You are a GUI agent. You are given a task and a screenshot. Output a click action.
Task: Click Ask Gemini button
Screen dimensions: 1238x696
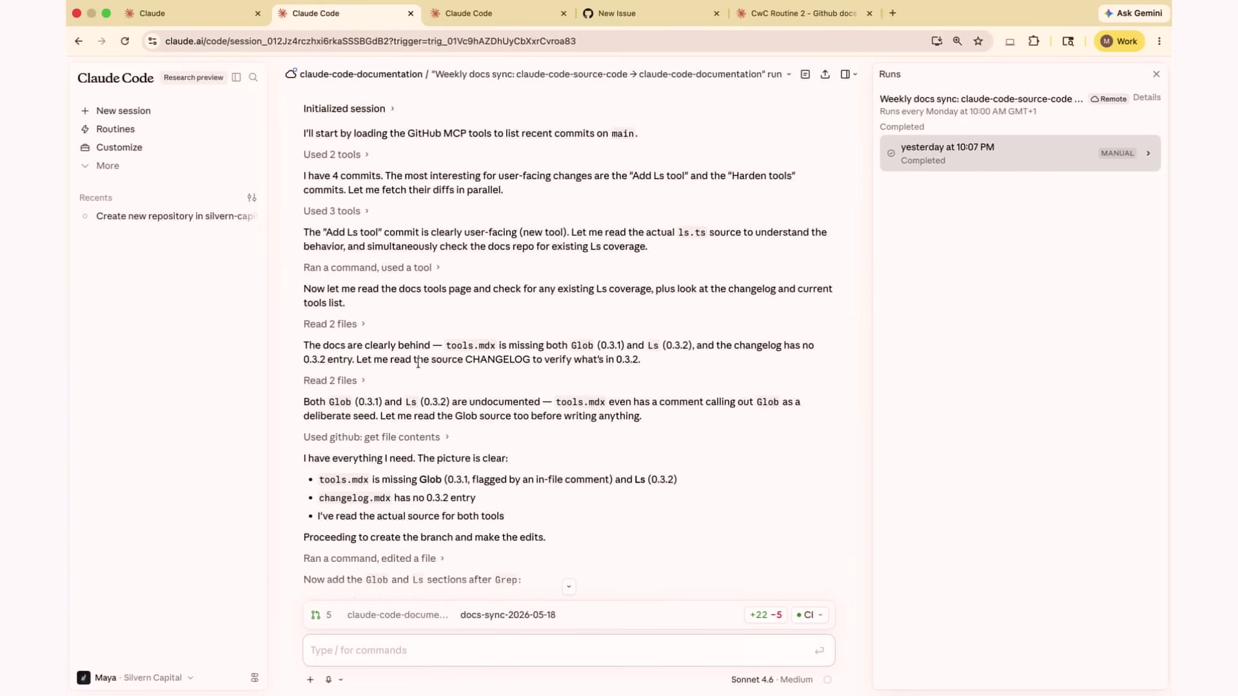1134,13
